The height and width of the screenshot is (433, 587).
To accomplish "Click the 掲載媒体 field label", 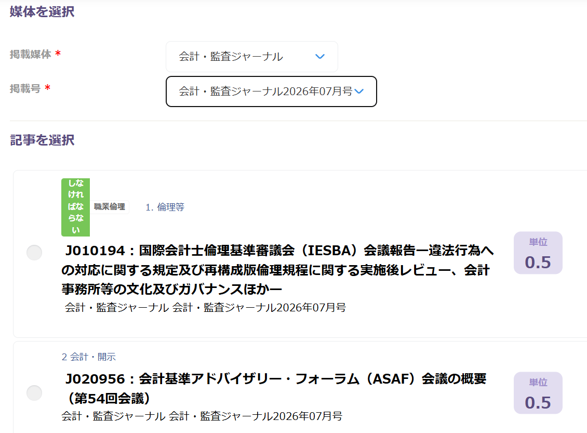I will tap(30, 54).
